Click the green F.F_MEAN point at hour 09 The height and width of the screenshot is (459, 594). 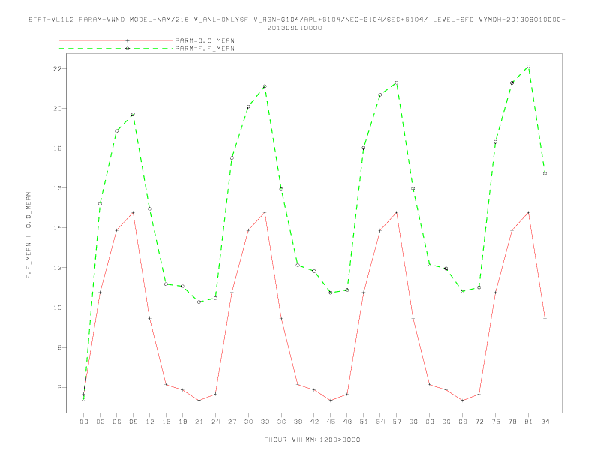tap(133, 114)
